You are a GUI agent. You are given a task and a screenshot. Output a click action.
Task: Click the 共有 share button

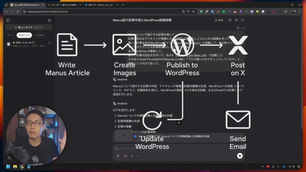219,20
